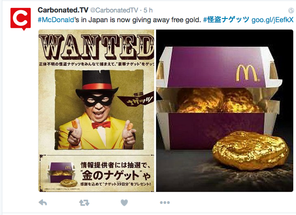Click the golden McDonald's arches logo on box
The width and height of the screenshot is (296, 215).
pyautogui.click(x=246, y=73)
